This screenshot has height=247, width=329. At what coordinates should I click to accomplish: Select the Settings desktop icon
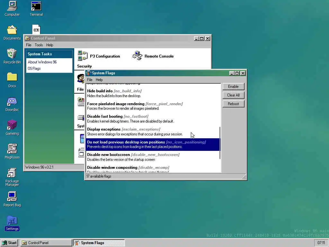pos(12,223)
